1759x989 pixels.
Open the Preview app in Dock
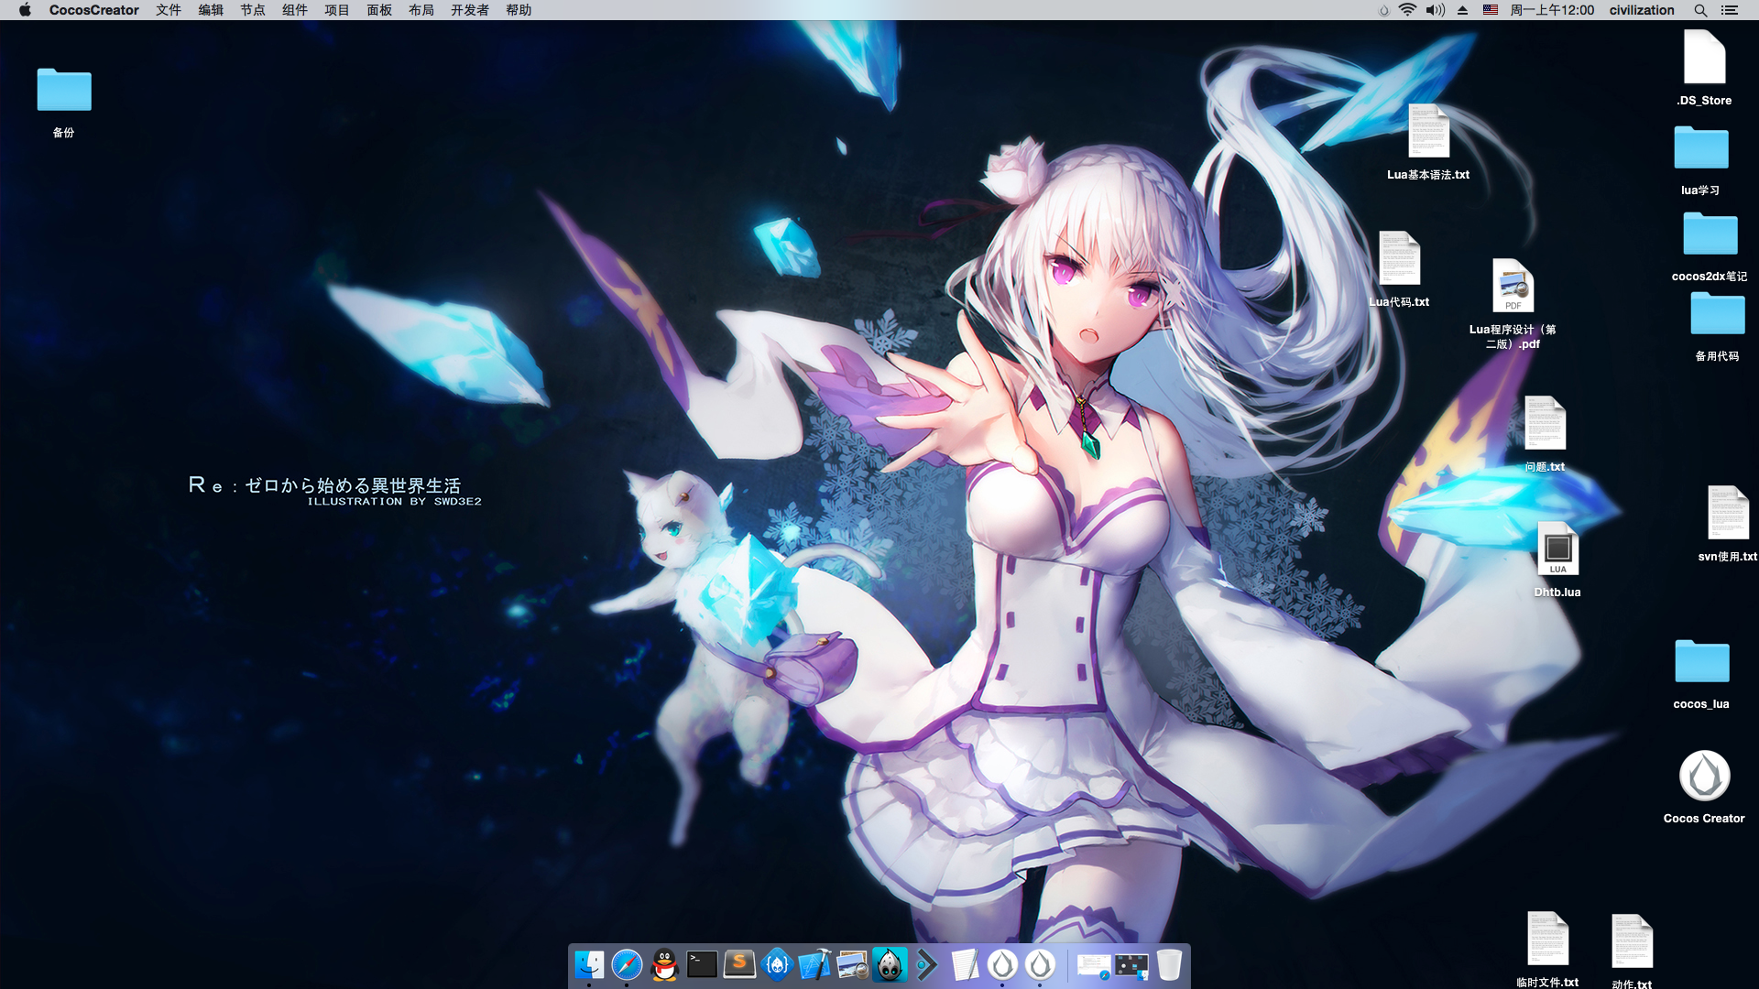click(852, 965)
